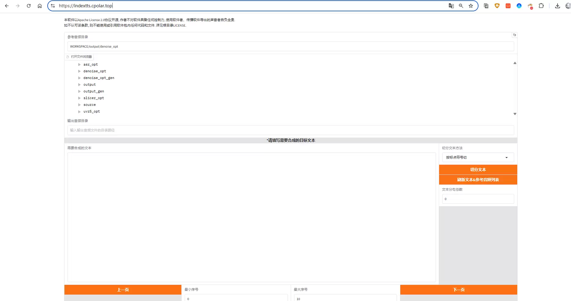This screenshot has height=301, width=571.
Task: Bookmark this page with the star icon
Action: pyautogui.click(x=471, y=6)
